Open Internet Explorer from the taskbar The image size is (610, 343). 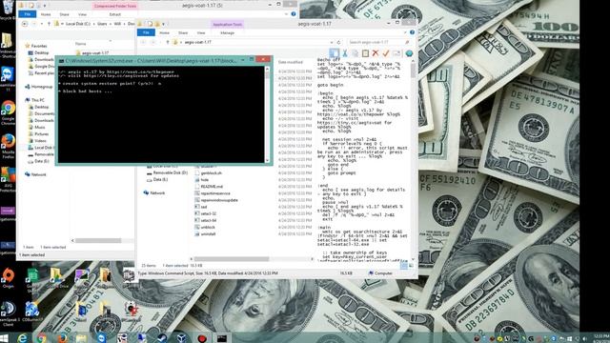point(23,338)
